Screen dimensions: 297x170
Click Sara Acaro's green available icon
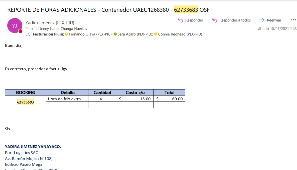click(115, 34)
